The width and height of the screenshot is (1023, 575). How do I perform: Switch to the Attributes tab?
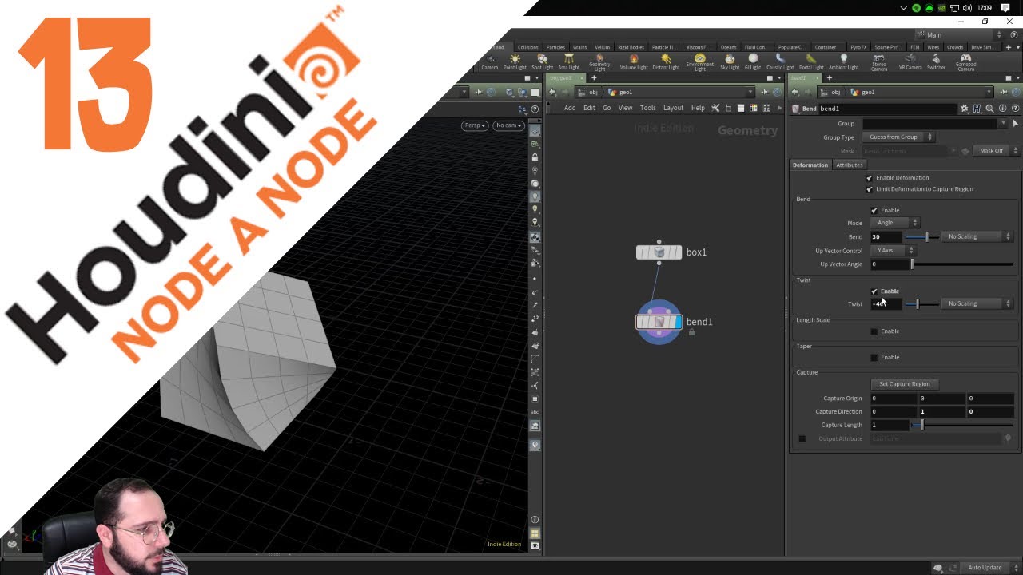click(x=850, y=165)
